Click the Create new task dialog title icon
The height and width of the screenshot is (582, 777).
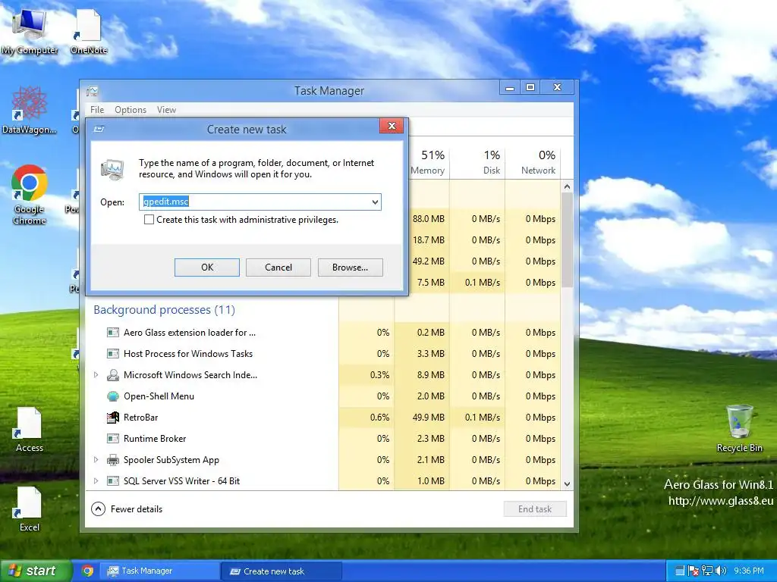(x=99, y=129)
